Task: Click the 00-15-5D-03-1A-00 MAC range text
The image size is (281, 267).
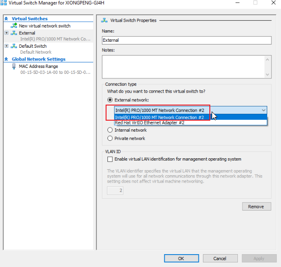Action: 55,72
